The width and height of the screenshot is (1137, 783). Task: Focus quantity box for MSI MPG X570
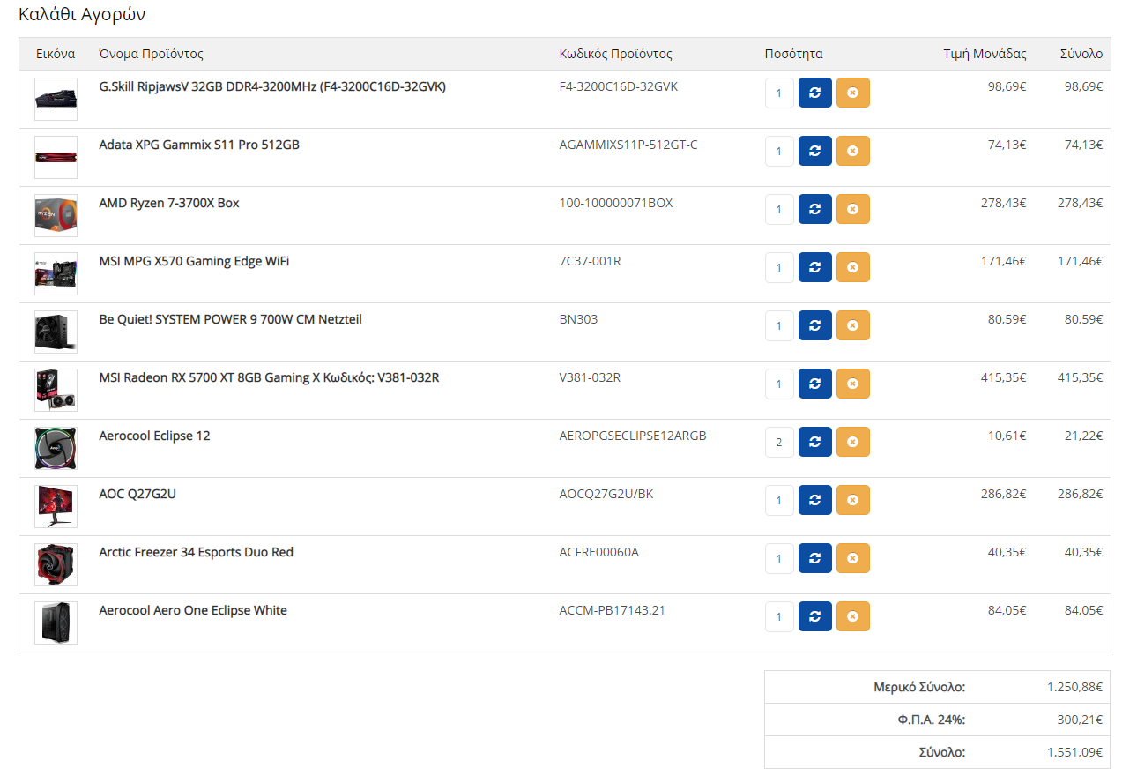click(779, 267)
